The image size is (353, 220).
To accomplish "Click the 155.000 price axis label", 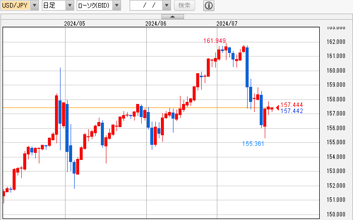I will point(336,142).
